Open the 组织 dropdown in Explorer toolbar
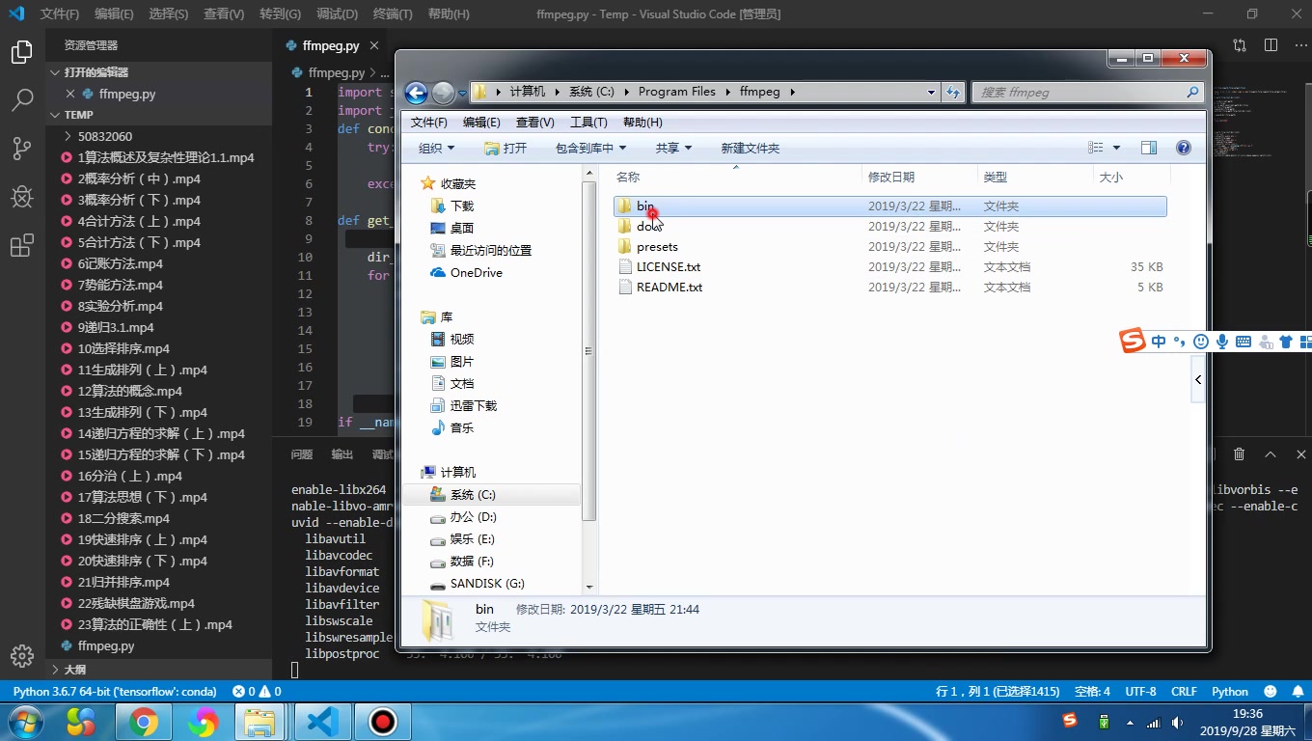This screenshot has width=1312, height=741. coord(436,148)
